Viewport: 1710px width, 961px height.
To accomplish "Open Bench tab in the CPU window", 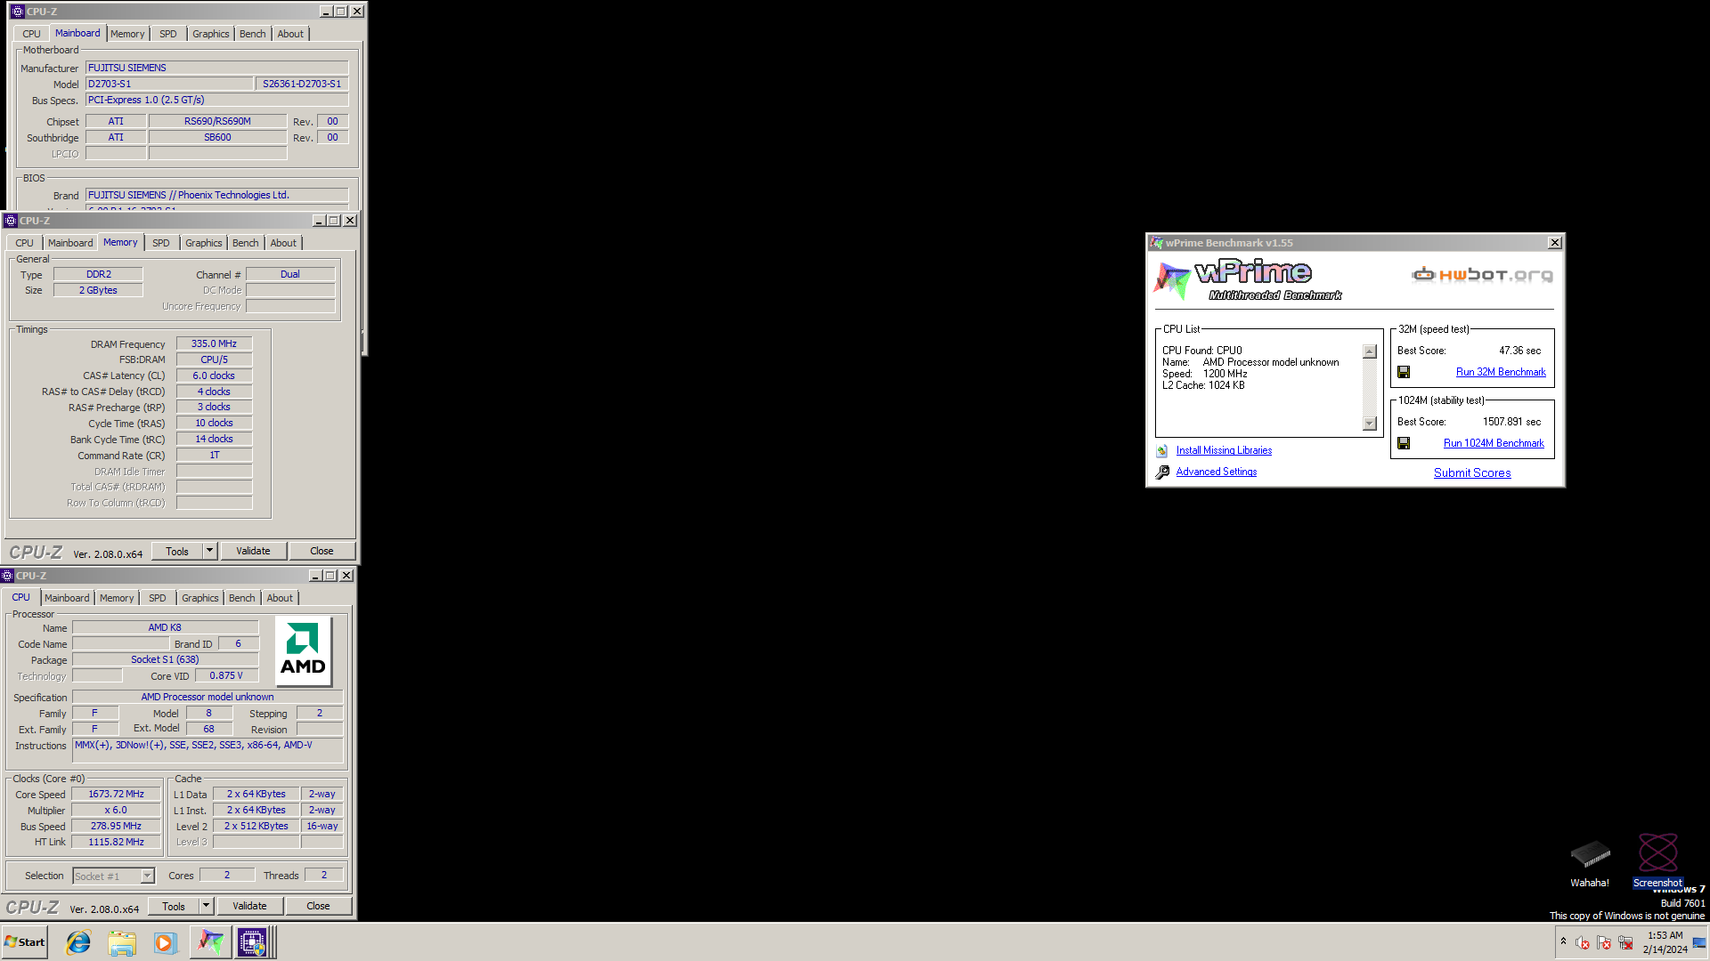I will 242,598.
